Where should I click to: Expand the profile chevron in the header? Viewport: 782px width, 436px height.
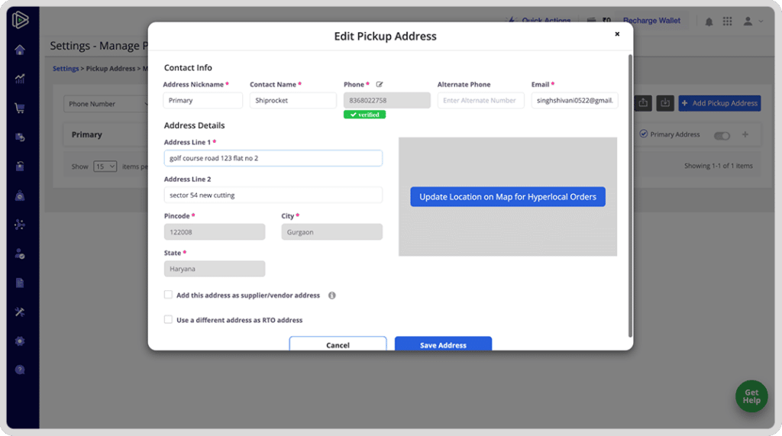tap(761, 21)
